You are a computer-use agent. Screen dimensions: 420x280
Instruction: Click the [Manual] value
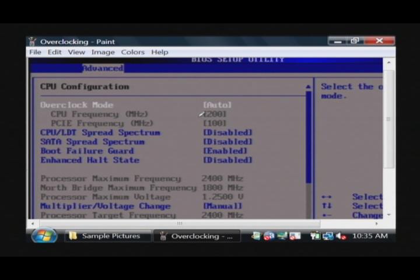click(x=222, y=206)
